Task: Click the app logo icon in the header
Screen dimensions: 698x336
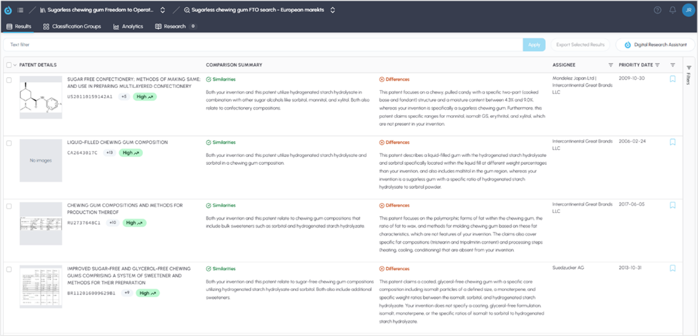Action: click(8, 10)
